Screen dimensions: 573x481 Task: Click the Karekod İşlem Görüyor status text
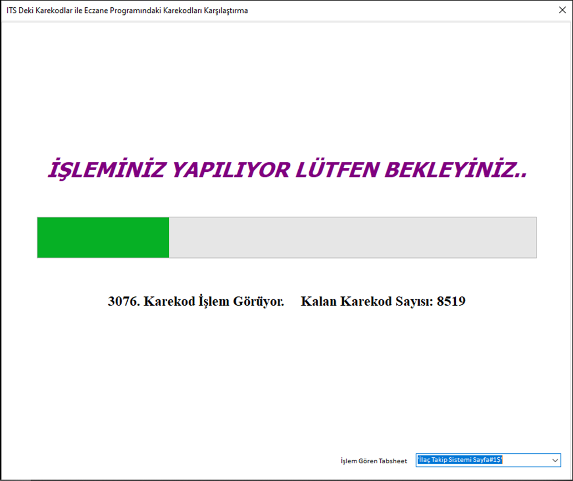point(214,301)
